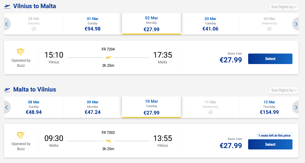Choose 08 Mar Sunday €48.94 return date

34,107
